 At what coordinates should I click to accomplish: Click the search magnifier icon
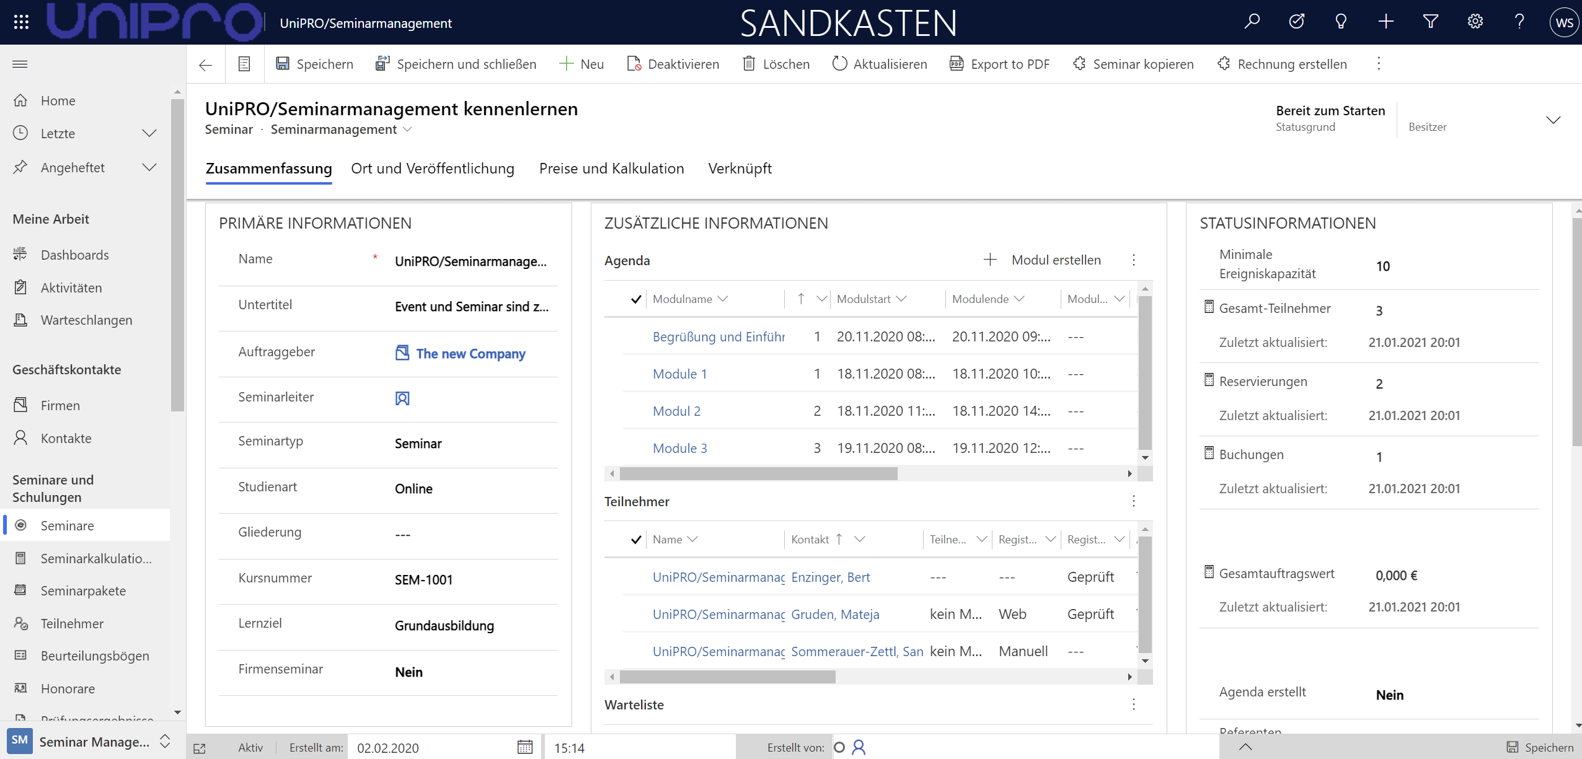[1252, 22]
